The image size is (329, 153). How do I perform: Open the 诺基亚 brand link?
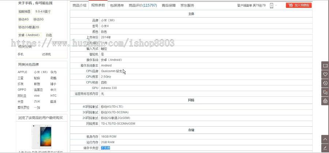[x=38, y=90]
